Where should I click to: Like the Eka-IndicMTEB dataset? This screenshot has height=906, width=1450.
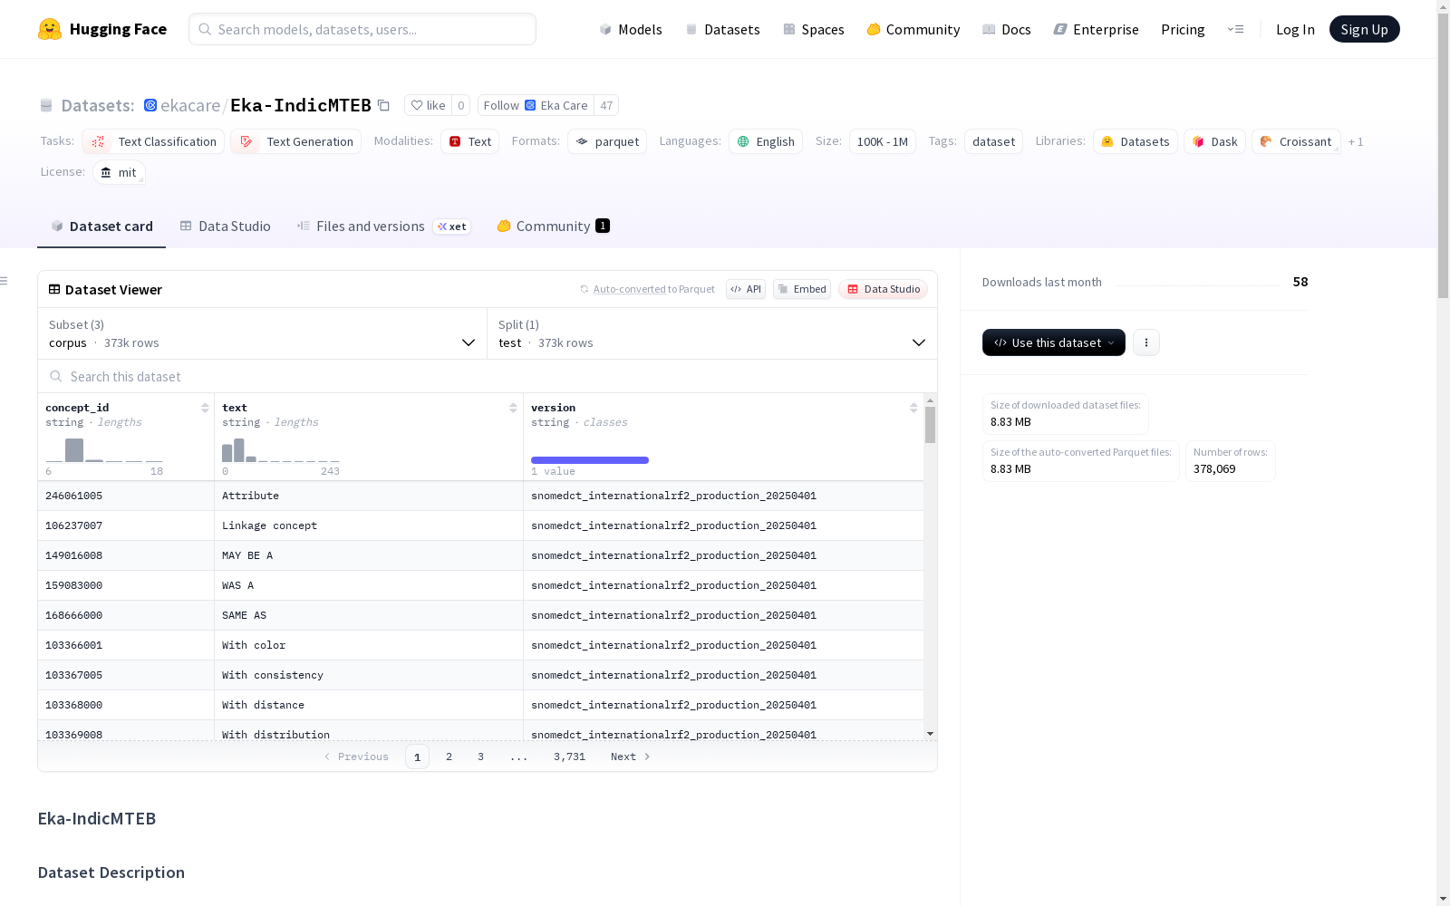(x=428, y=105)
